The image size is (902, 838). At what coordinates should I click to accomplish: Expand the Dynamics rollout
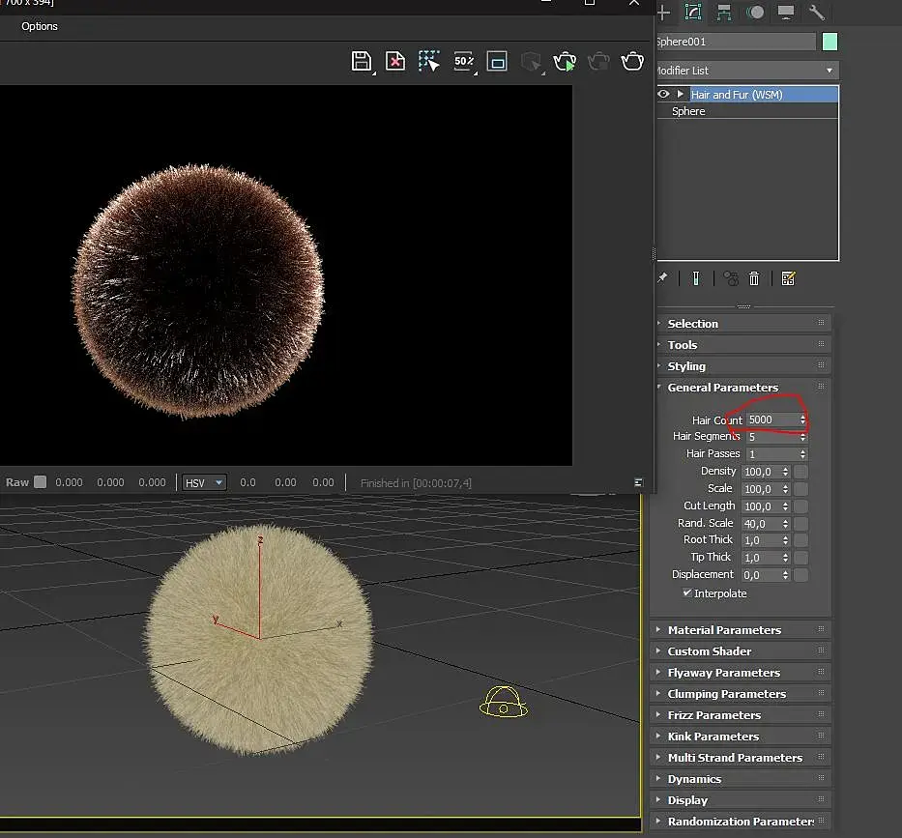click(694, 779)
